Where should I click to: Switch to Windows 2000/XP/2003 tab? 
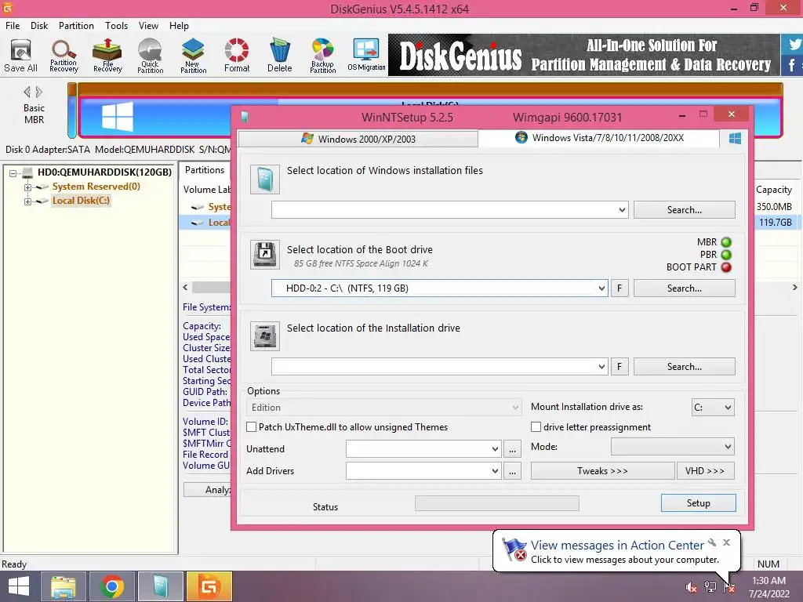pyautogui.click(x=358, y=139)
